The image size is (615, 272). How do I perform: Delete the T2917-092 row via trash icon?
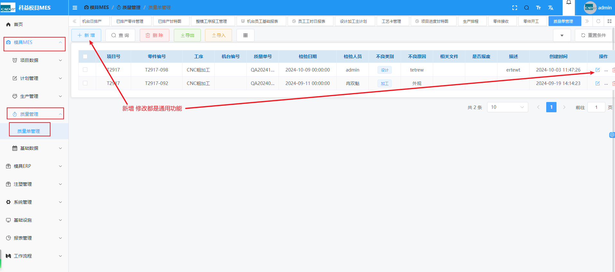(x=613, y=83)
